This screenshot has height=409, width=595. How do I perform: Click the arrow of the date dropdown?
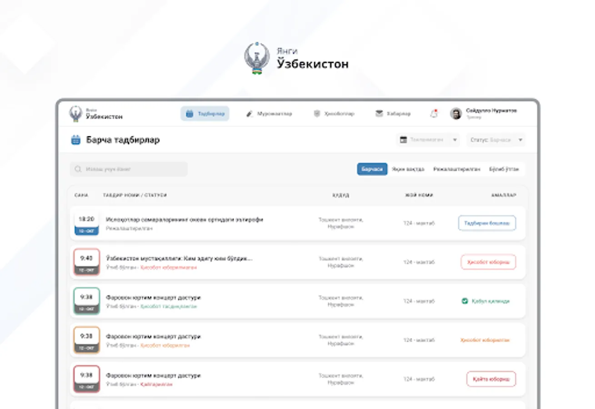point(455,140)
